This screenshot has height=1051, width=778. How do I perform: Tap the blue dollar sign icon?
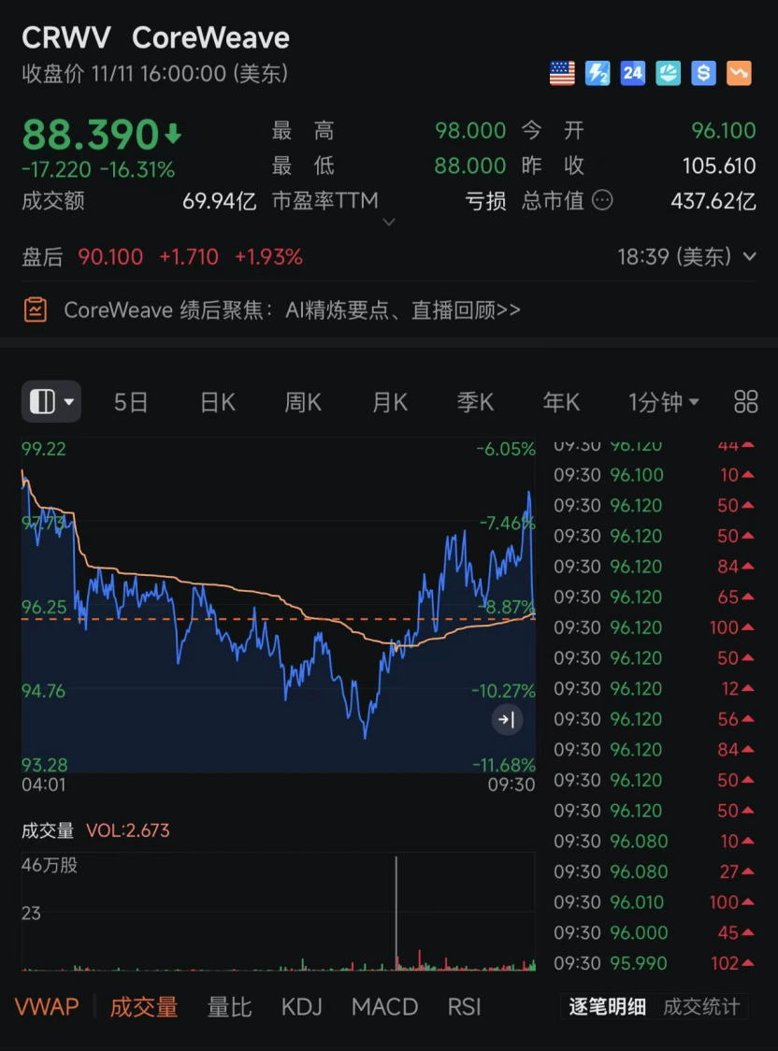(703, 73)
